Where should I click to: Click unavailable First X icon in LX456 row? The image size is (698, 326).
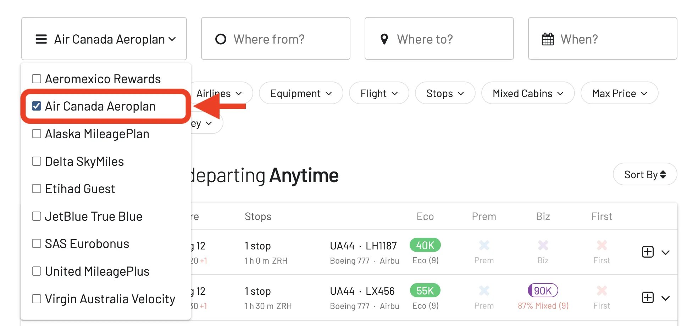click(602, 291)
